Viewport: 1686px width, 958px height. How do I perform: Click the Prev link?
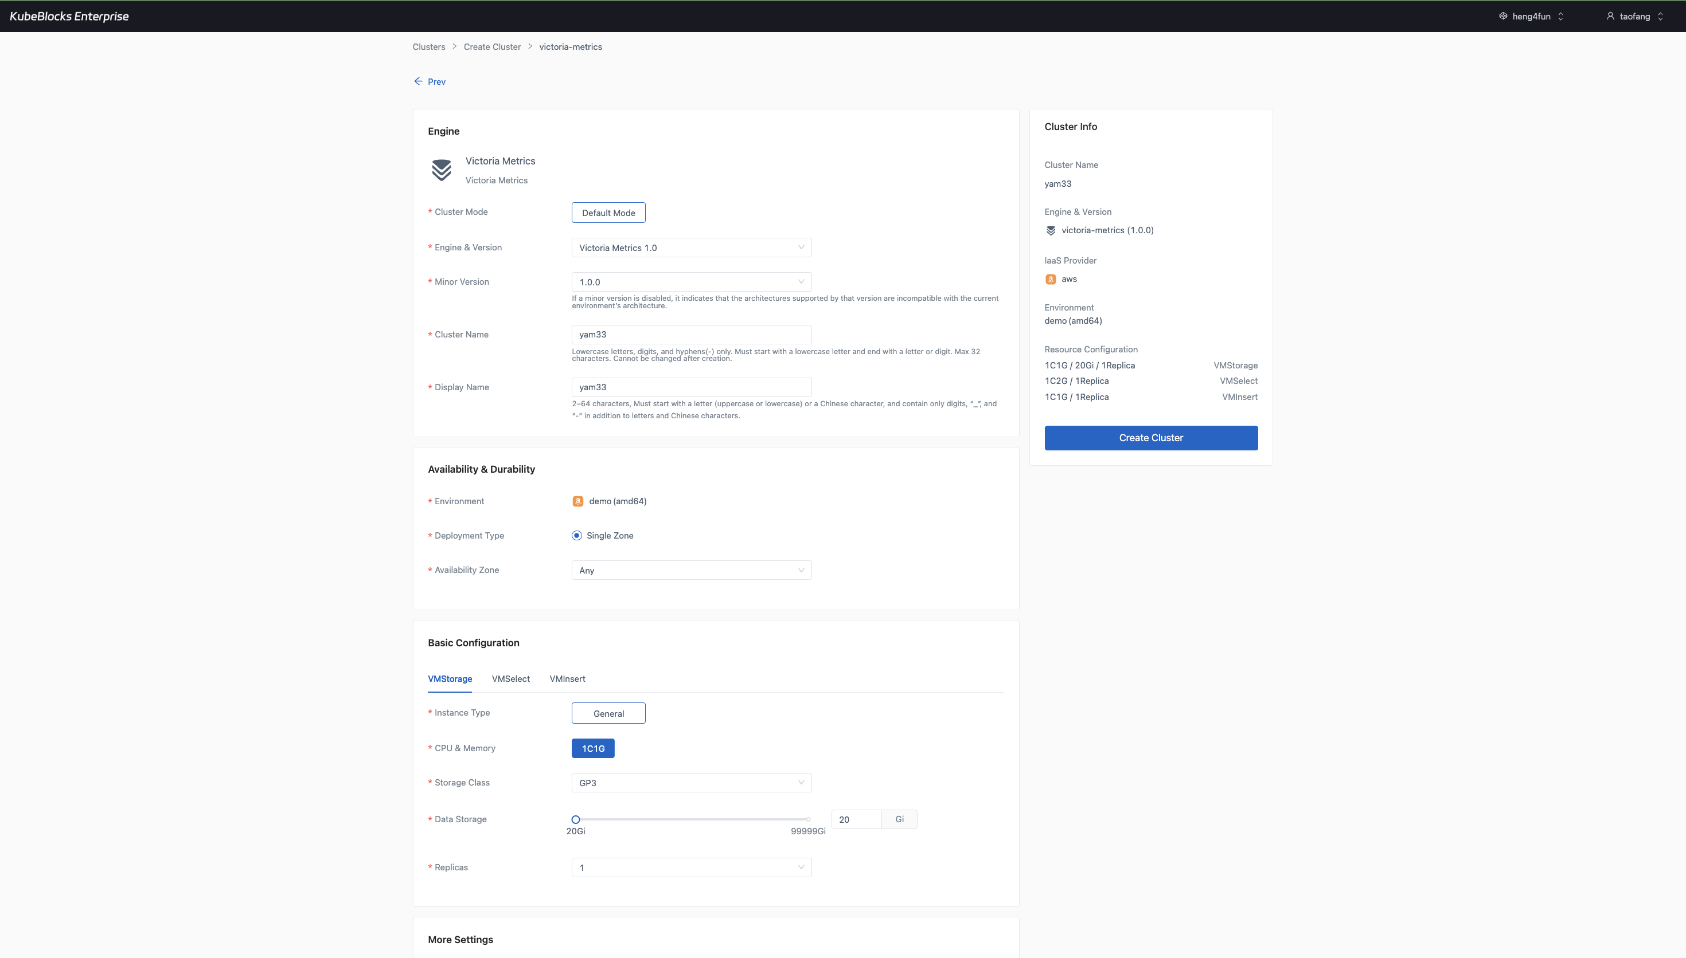coord(429,81)
